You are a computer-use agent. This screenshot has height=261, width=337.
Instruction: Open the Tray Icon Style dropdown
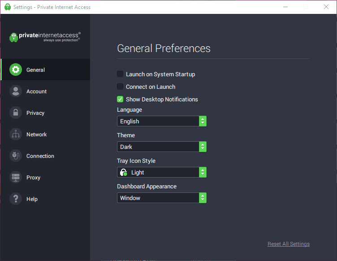tap(162, 172)
